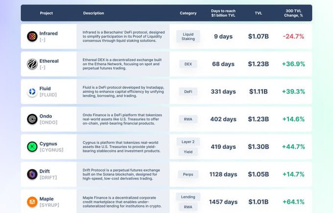Click the Ethereal swirl logo icon
The image size is (333, 213).
point(32,64)
